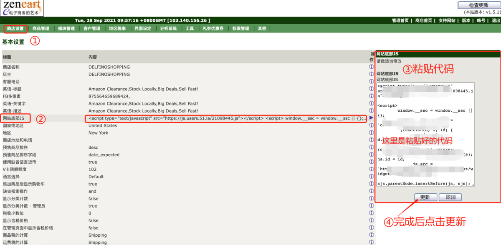Open info icon for 商店地址和电话 row

point(371,140)
